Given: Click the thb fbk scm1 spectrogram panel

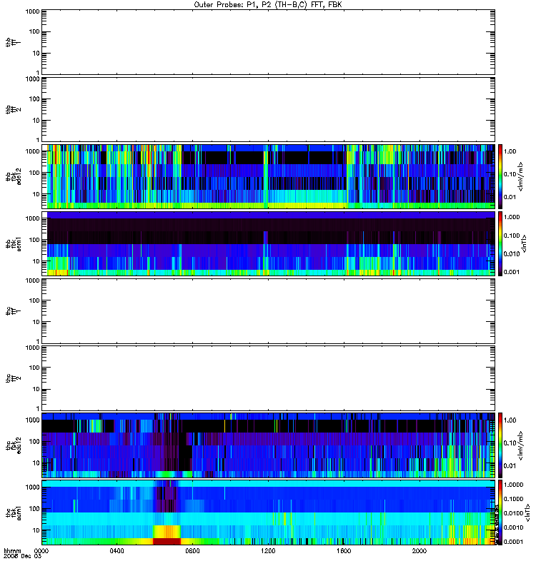Looking at the screenshot, I should pos(268,243).
